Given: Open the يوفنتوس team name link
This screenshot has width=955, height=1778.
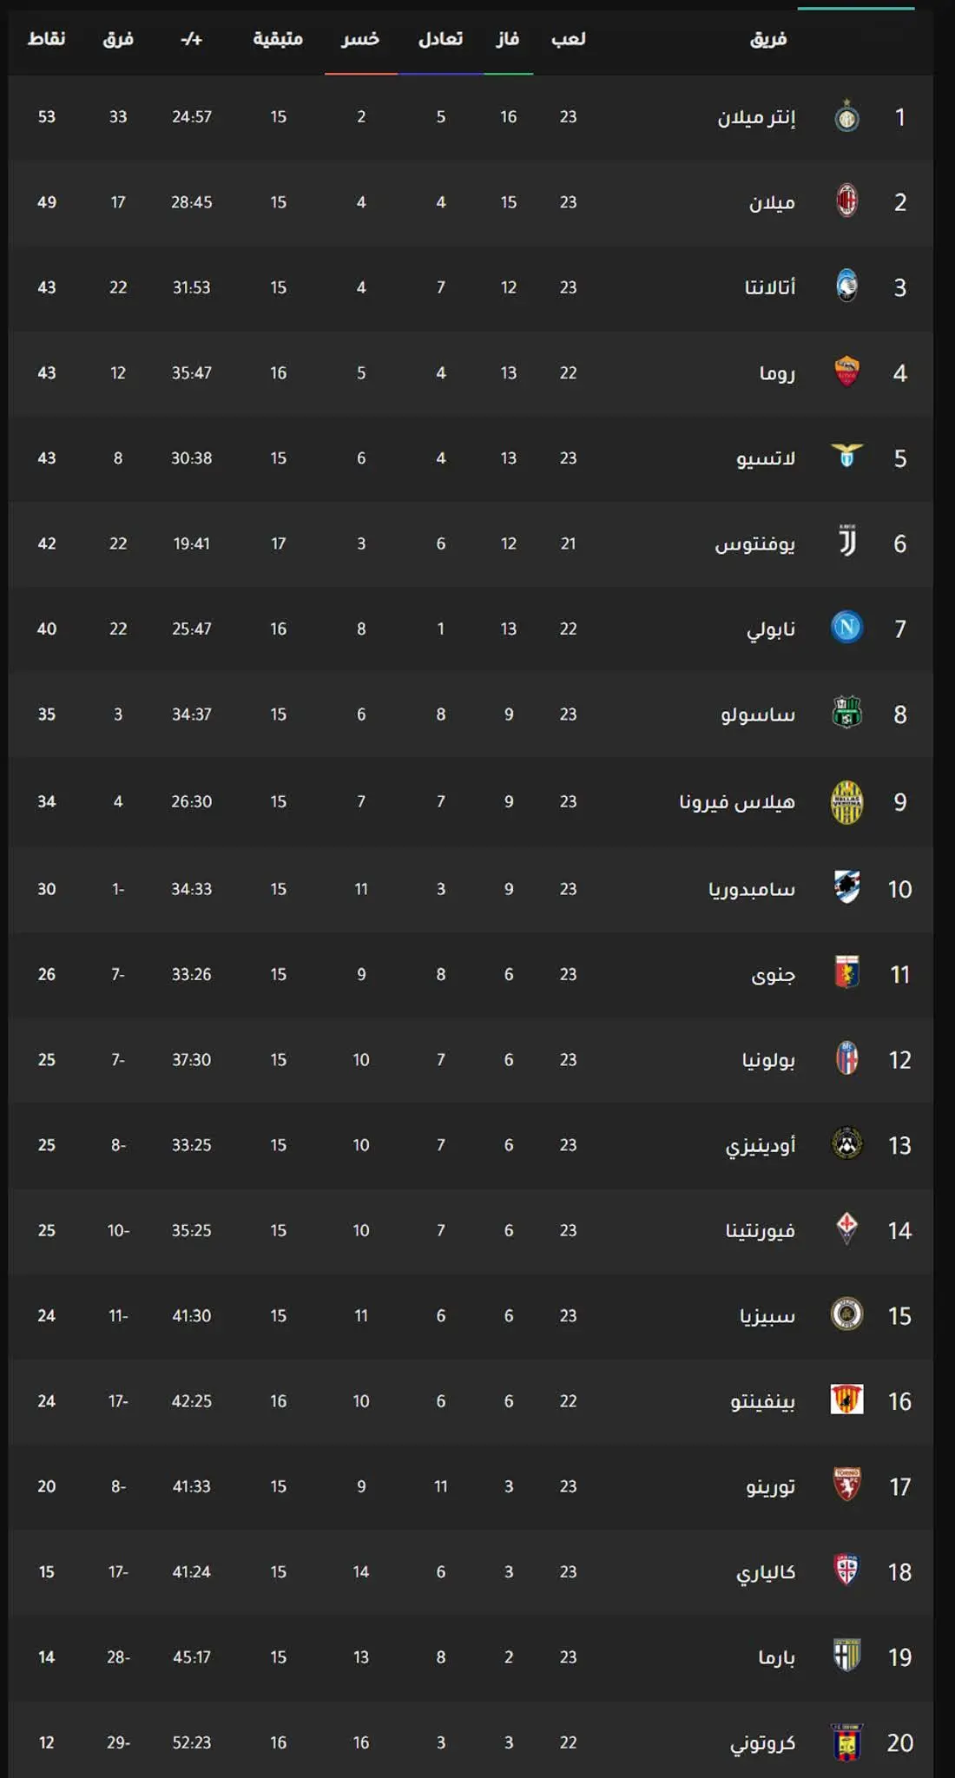Looking at the screenshot, I should (x=754, y=543).
